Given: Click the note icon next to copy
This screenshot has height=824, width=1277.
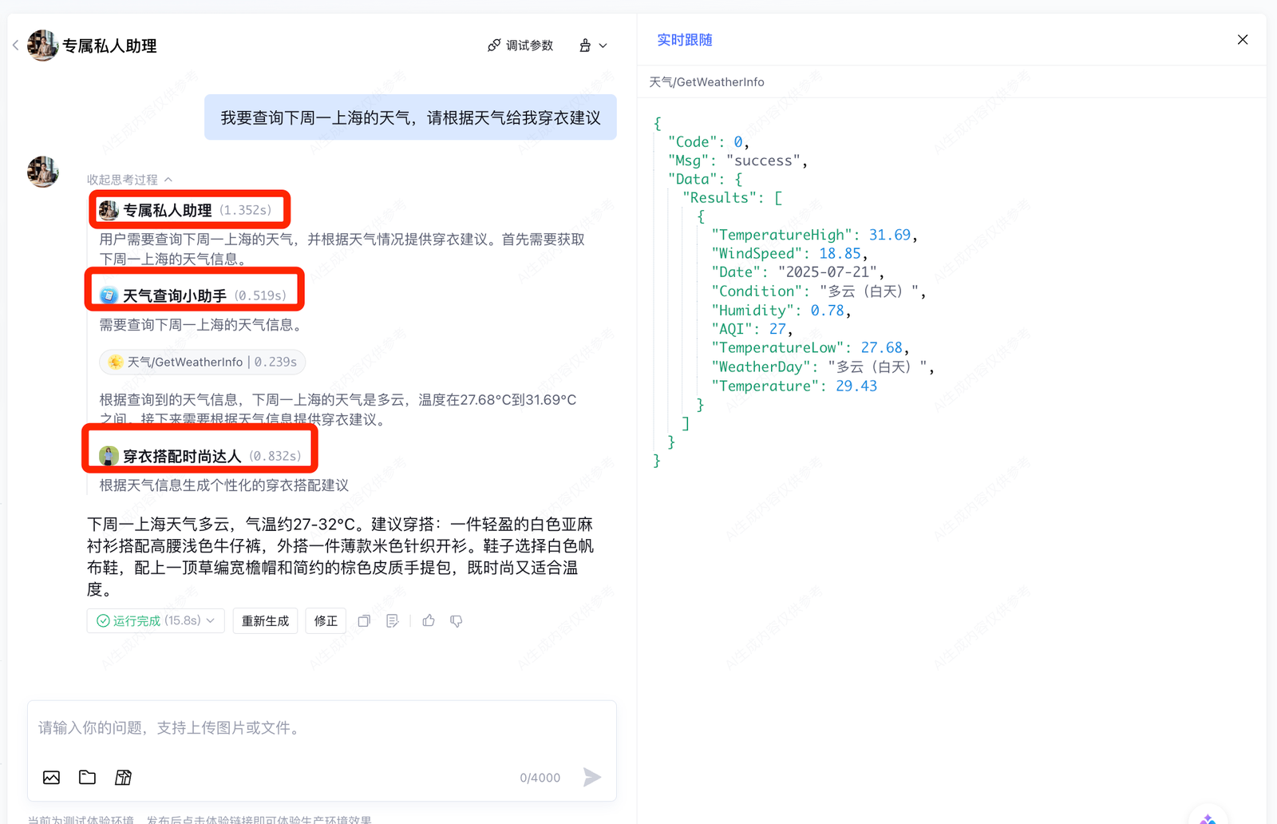Looking at the screenshot, I should tap(392, 620).
